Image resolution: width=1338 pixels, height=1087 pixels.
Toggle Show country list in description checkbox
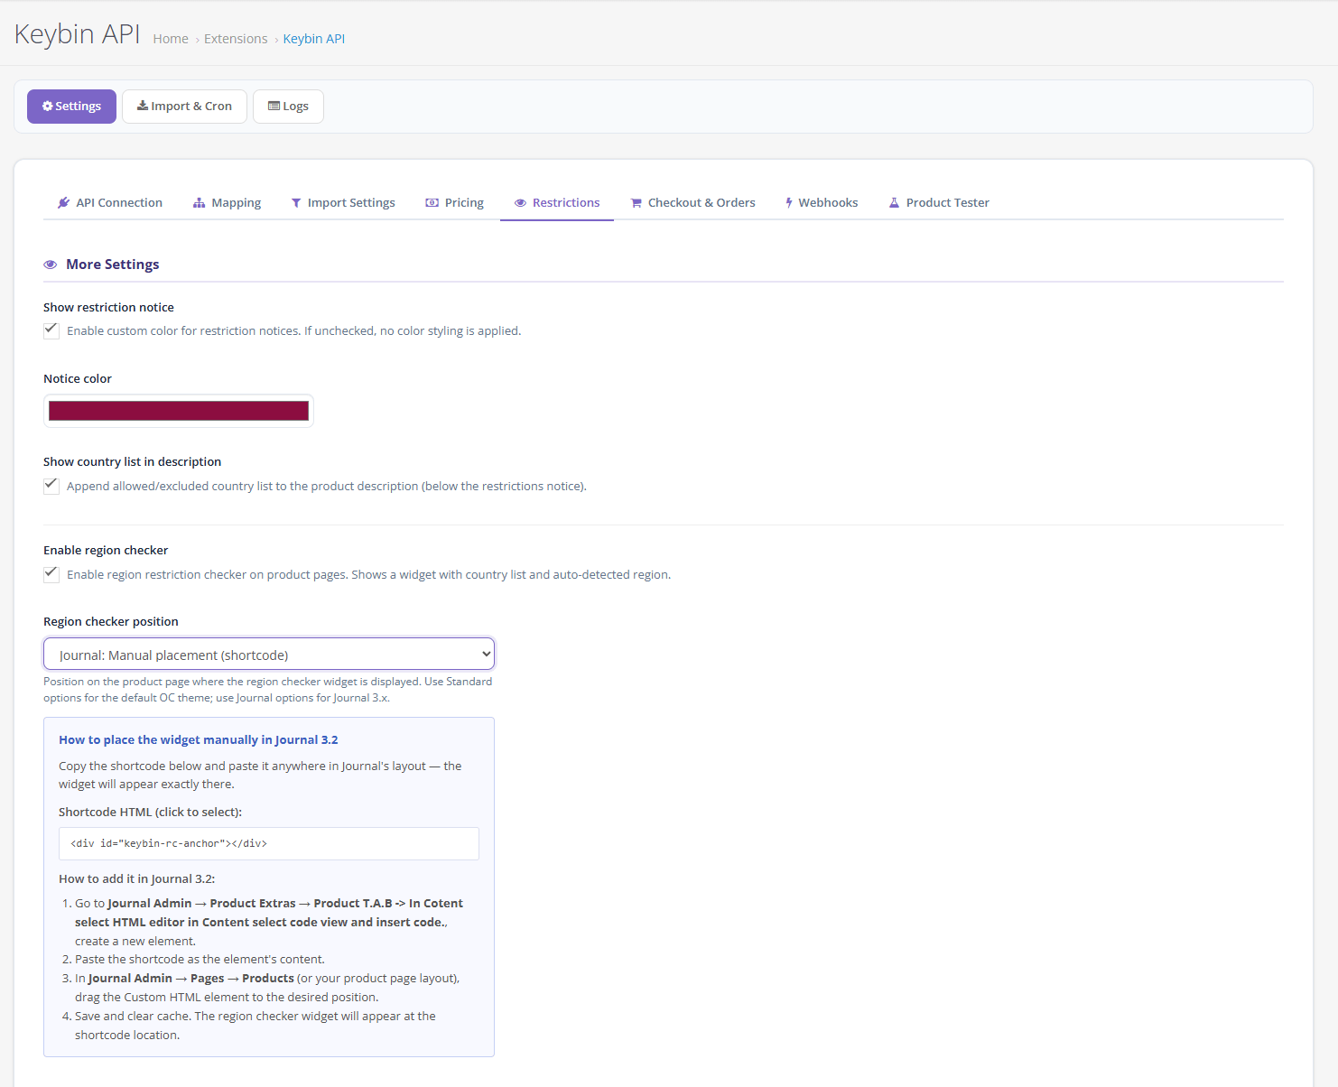click(51, 486)
